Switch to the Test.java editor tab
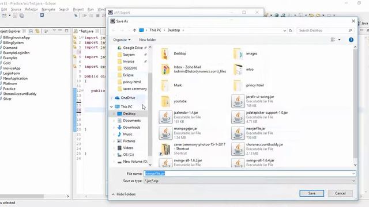 click(x=86, y=31)
